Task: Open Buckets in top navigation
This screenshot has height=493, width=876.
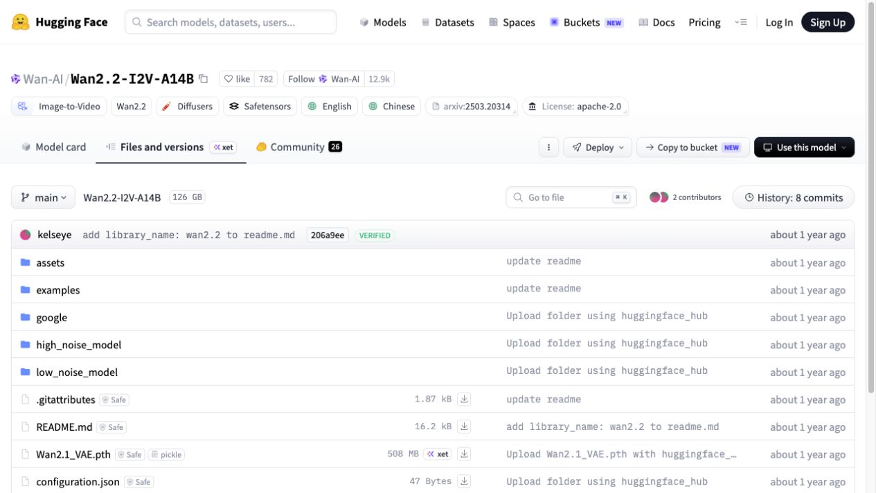Action: [x=587, y=22]
